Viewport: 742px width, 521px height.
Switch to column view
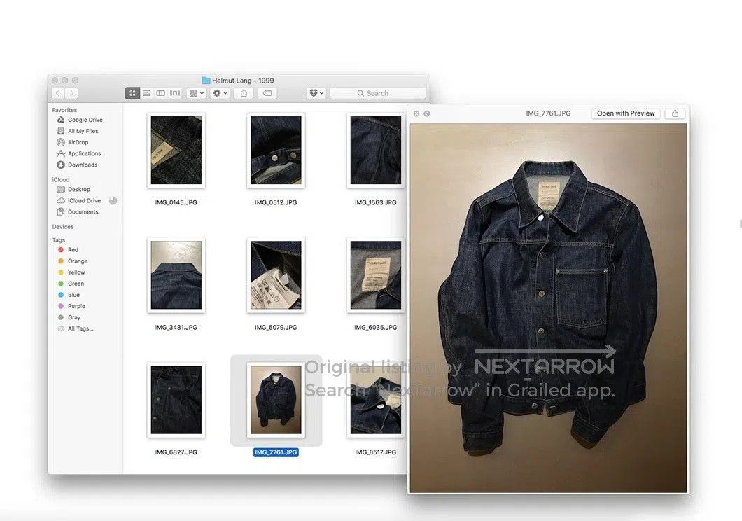(x=161, y=93)
